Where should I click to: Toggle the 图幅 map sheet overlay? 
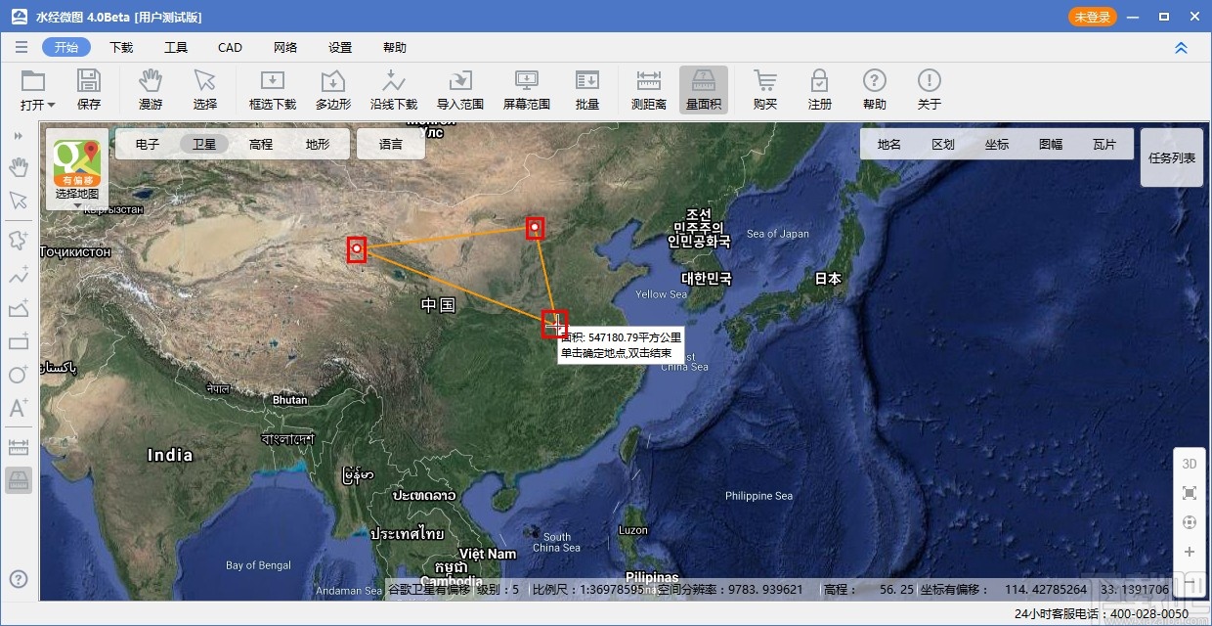[1051, 144]
